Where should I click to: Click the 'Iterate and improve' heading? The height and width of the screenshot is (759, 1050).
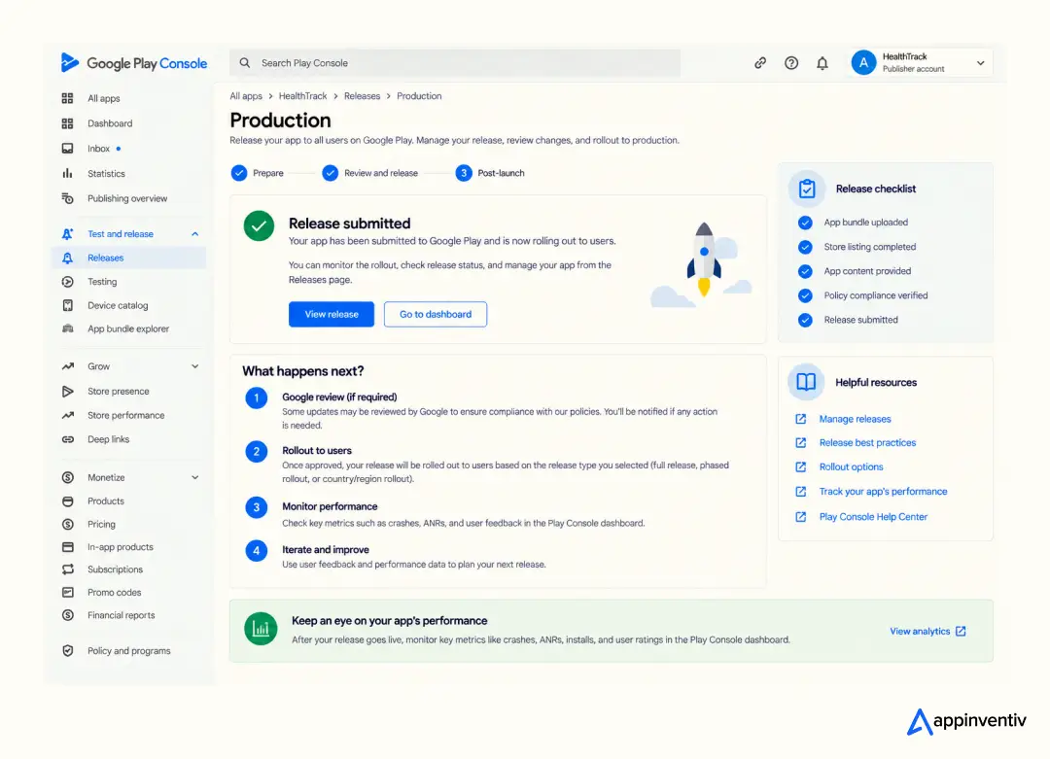click(326, 549)
